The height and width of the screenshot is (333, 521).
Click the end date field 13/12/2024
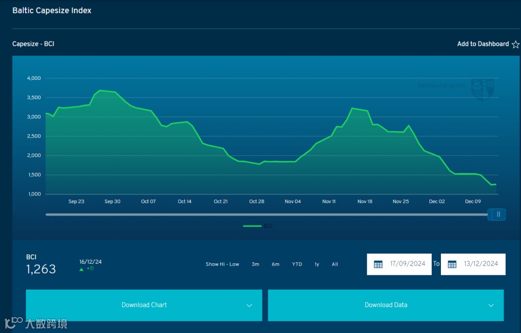(x=473, y=264)
